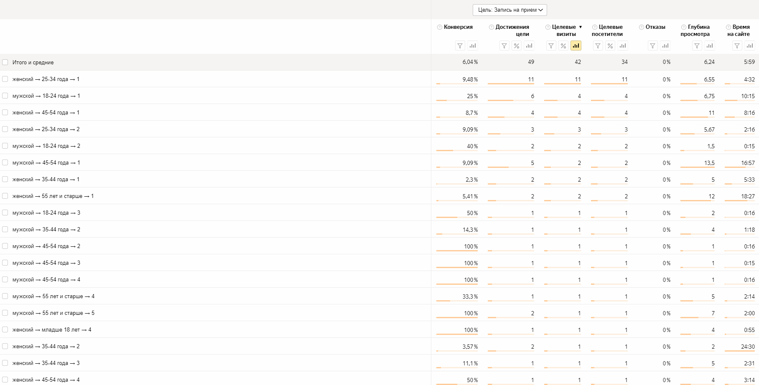This screenshot has width=759, height=385.
Task: Check женский → 25-34 года → 1 row
Action: tap(5, 79)
